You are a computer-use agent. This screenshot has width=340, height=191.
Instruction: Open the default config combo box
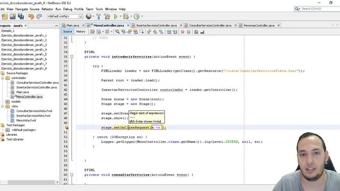pos(65,16)
